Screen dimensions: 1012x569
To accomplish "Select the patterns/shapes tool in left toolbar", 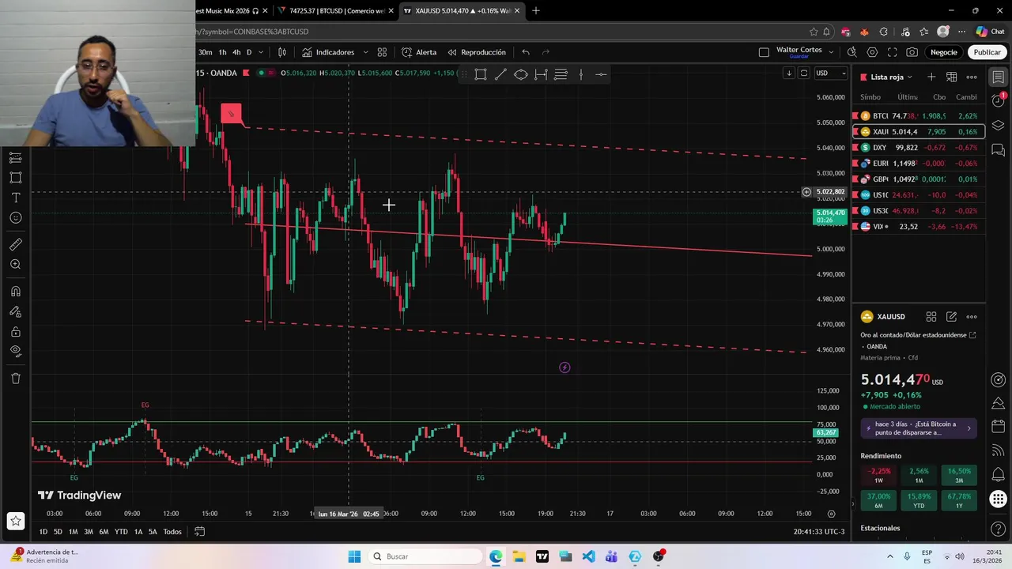I will [x=15, y=177].
